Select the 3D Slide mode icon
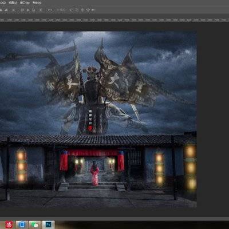This screenshot has width=229, height=229. [x=88, y=10]
